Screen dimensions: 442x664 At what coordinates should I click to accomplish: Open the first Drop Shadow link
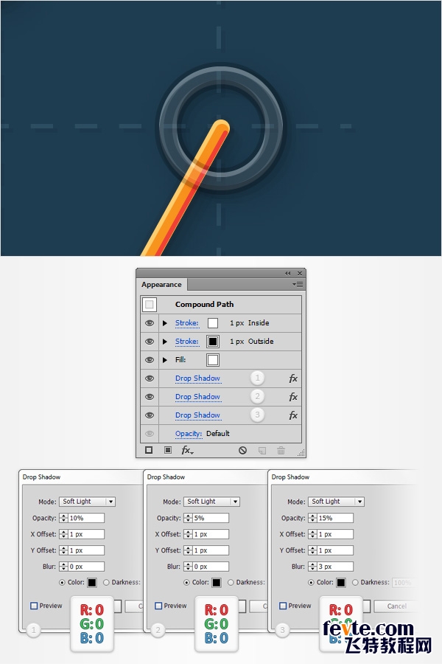point(197,378)
